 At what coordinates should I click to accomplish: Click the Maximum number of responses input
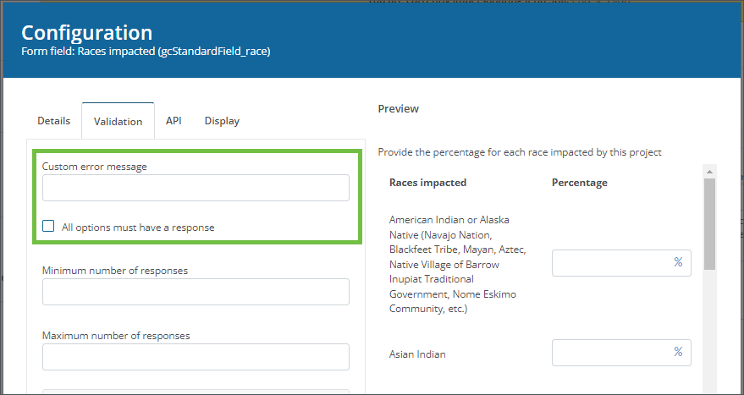click(x=196, y=357)
